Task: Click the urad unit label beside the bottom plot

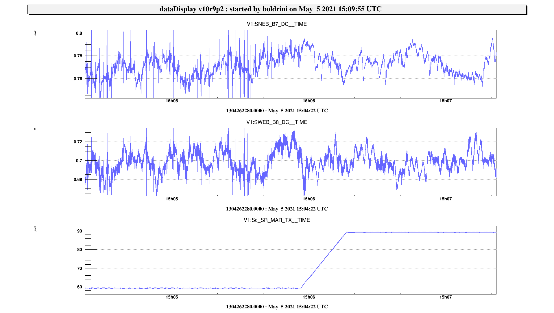Action: tap(35, 229)
